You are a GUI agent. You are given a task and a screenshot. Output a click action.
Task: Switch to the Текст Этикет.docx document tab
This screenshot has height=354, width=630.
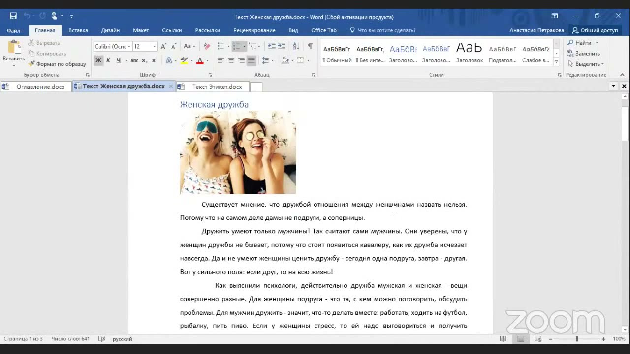217,87
